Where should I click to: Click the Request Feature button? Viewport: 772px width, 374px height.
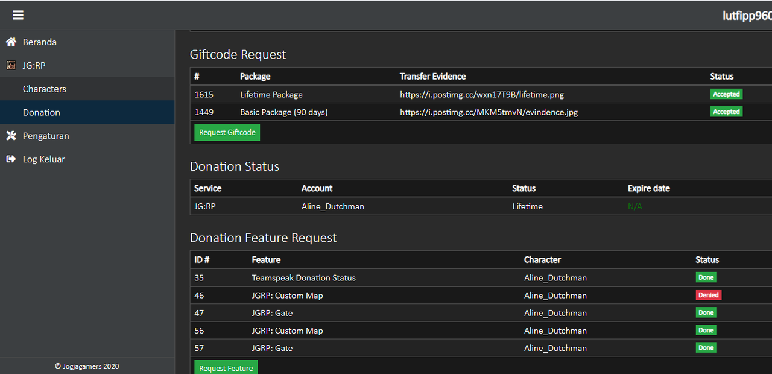tap(226, 367)
